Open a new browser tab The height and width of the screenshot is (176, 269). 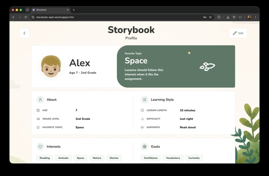tap(74, 10)
